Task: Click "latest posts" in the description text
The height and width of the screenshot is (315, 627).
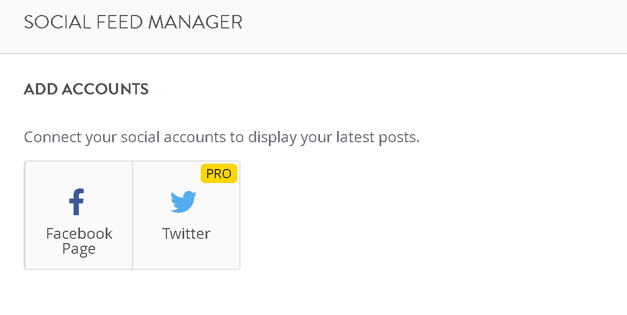Action: click(x=377, y=137)
